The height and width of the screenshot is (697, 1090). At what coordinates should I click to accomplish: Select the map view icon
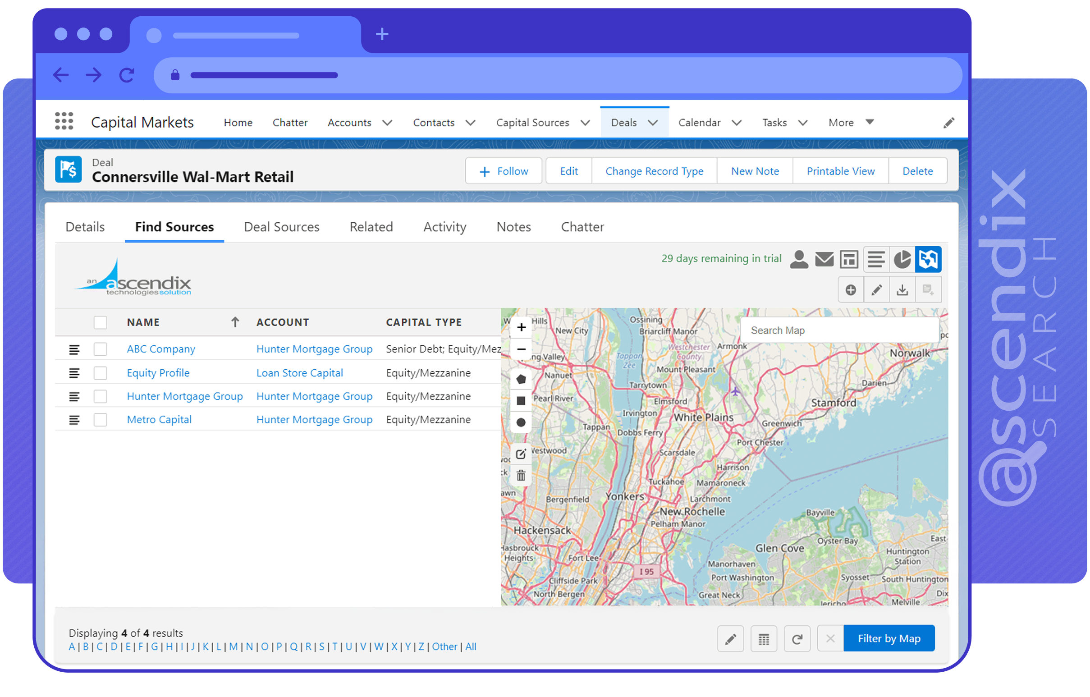coord(929,259)
